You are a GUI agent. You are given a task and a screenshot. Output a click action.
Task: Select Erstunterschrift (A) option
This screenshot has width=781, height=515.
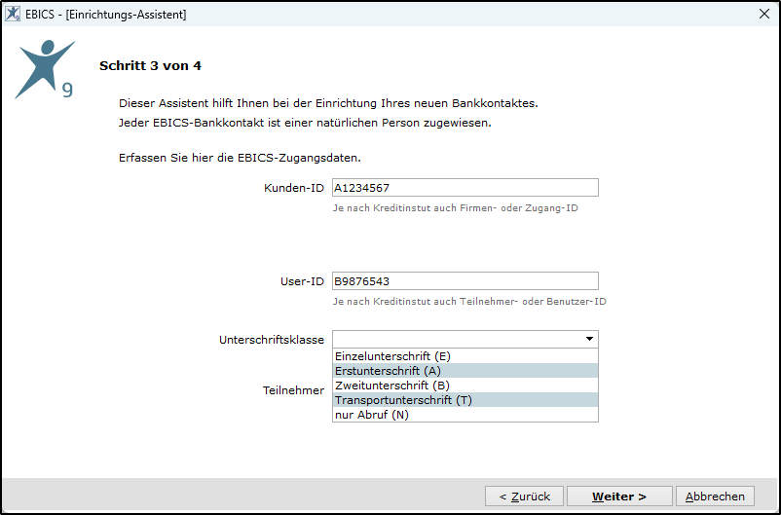click(465, 371)
